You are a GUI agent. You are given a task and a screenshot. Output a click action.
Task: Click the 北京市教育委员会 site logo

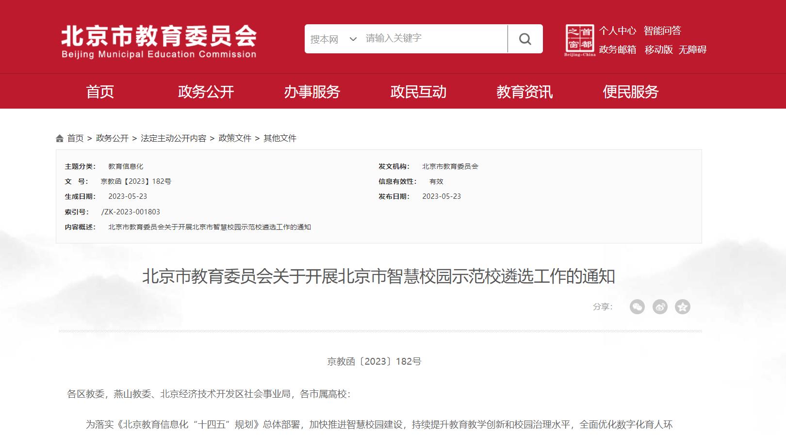click(159, 41)
